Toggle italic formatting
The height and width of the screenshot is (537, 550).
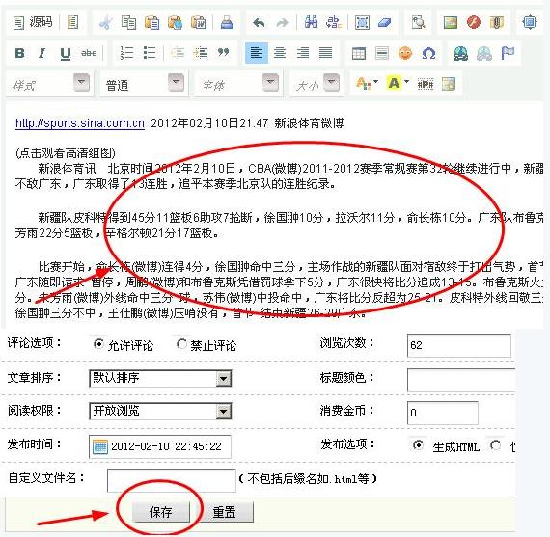coord(42,53)
